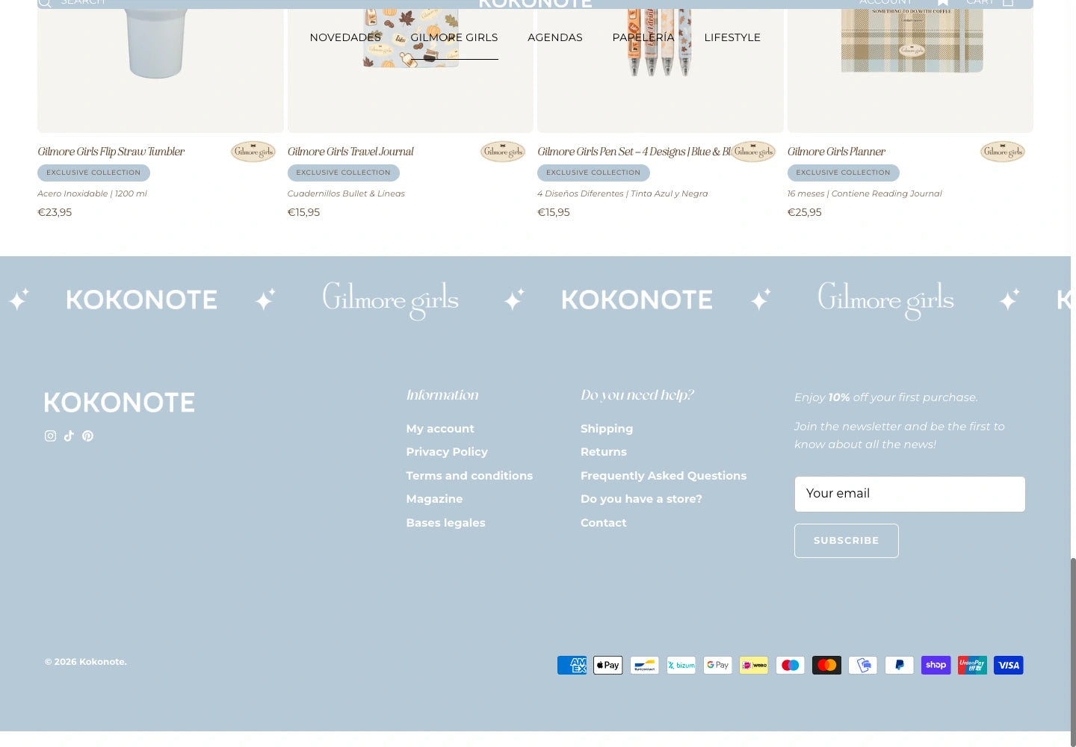
Task: Open Kokonote's Instagram profile icon
Action: (x=50, y=436)
